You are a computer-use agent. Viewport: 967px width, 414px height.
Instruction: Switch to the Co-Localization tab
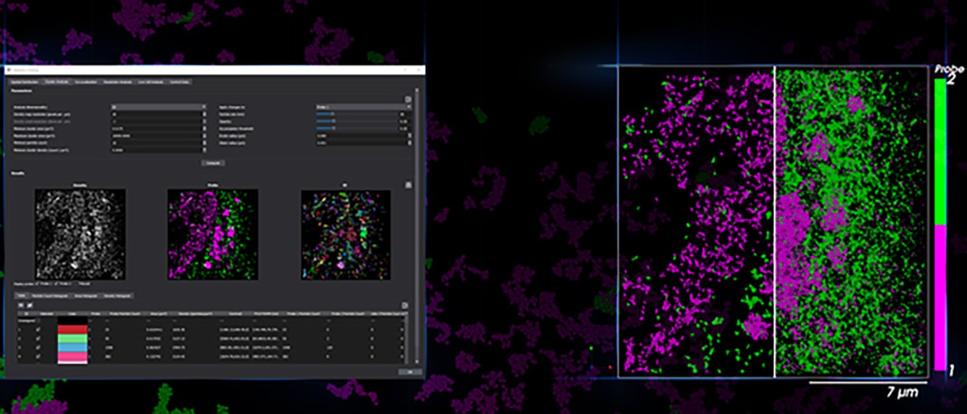(x=84, y=81)
